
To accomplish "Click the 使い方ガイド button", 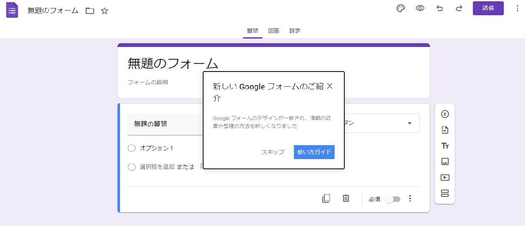I will pyautogui.click(x=314, y=152).
